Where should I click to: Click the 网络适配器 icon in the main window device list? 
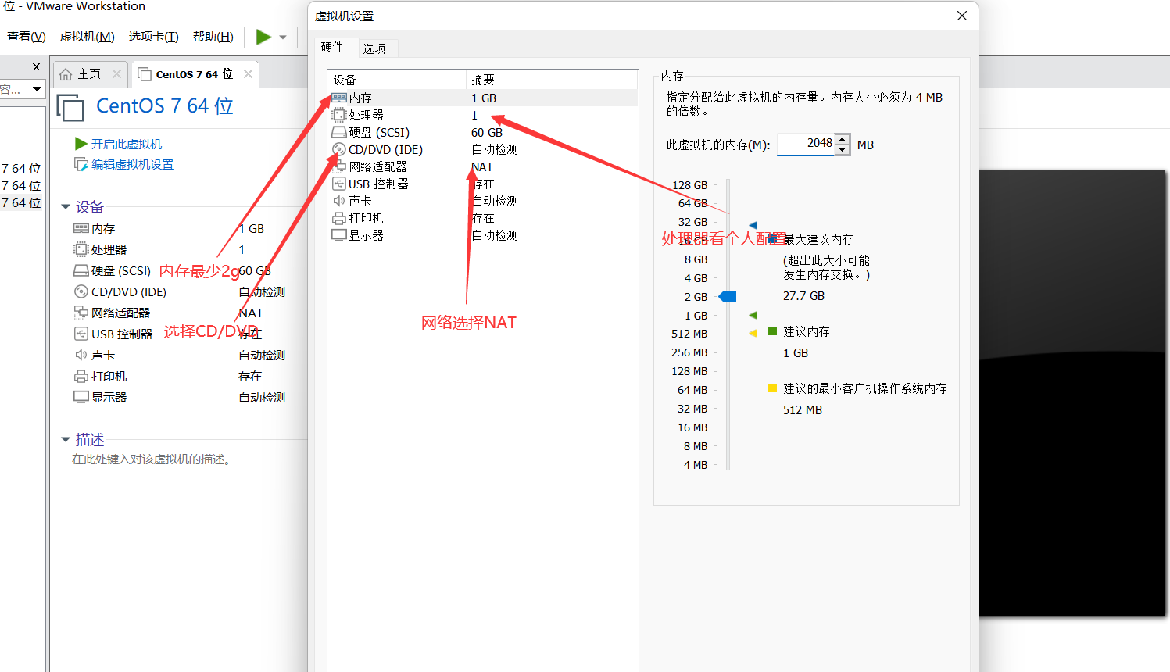click(81, 313)
